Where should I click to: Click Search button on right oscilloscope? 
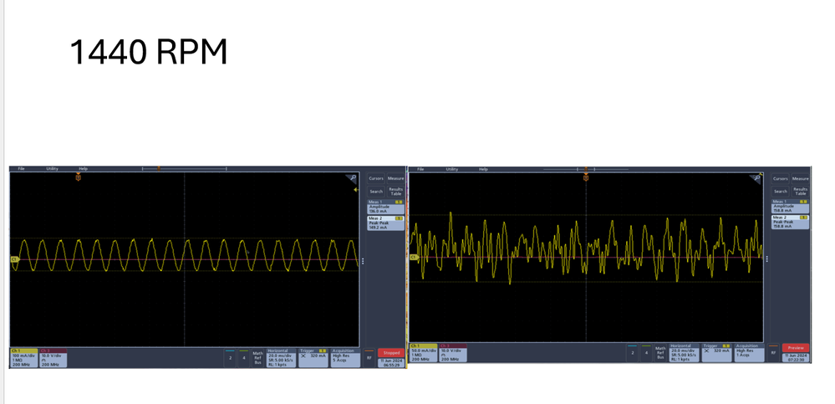pos(781,192)
